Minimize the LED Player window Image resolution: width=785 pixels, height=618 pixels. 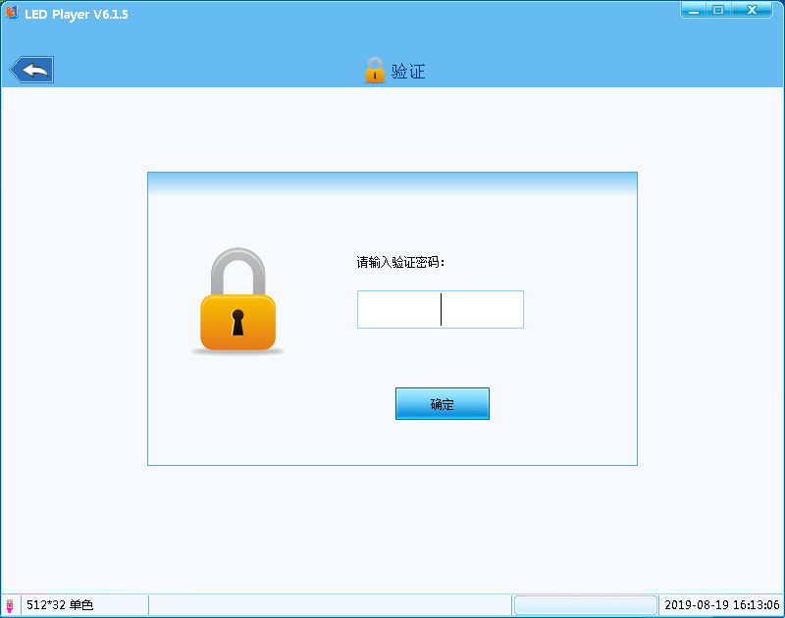point(694,10)
